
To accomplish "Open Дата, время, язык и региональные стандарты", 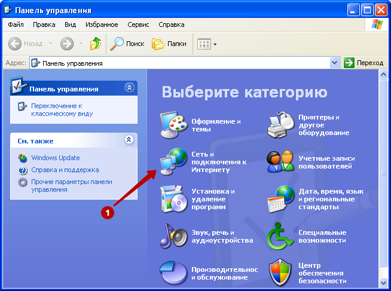I will coord(331,199).
